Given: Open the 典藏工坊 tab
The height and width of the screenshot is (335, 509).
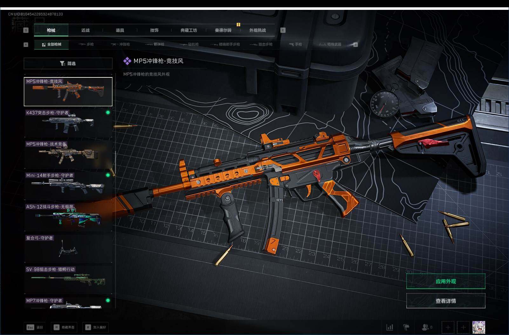Looking at the screenshot, I should point(189,30).
